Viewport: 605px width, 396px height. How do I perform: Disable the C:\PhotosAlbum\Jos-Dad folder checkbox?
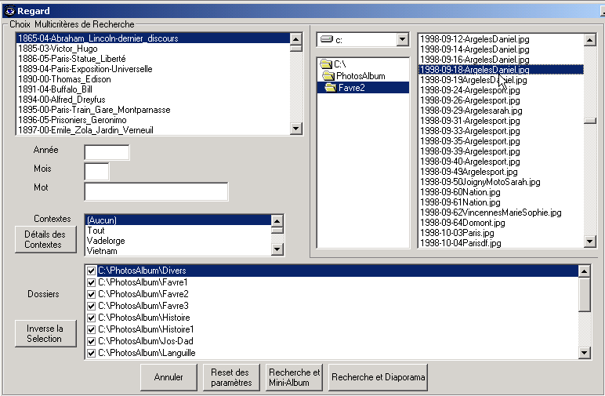click(x=92, y=341)
